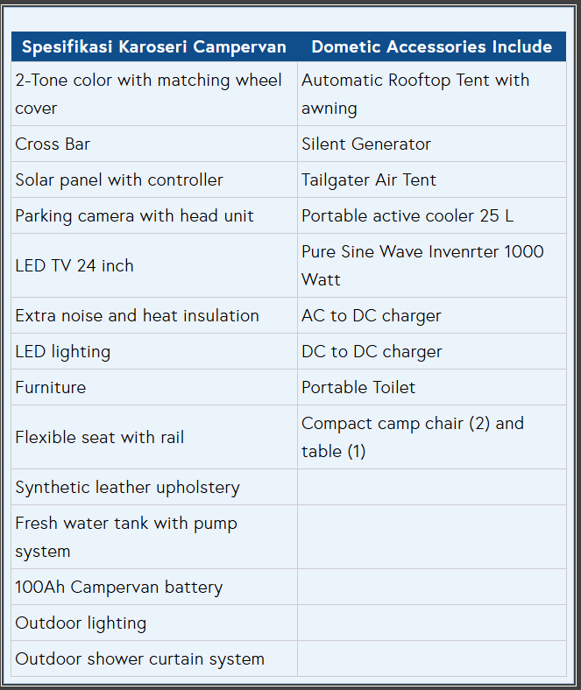Select the LED TV 24 inch cell
Viewport: 581px width, 690px height.
click(154, 266)
